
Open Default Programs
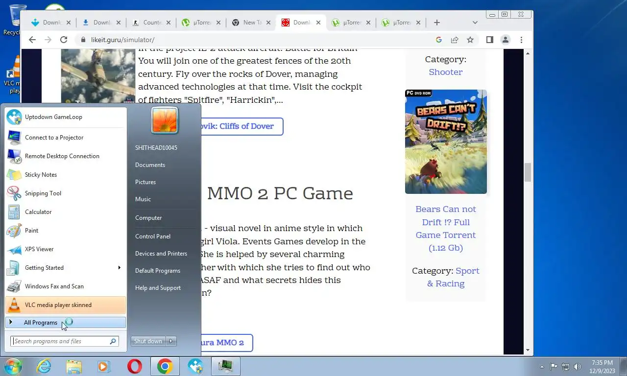158,271
